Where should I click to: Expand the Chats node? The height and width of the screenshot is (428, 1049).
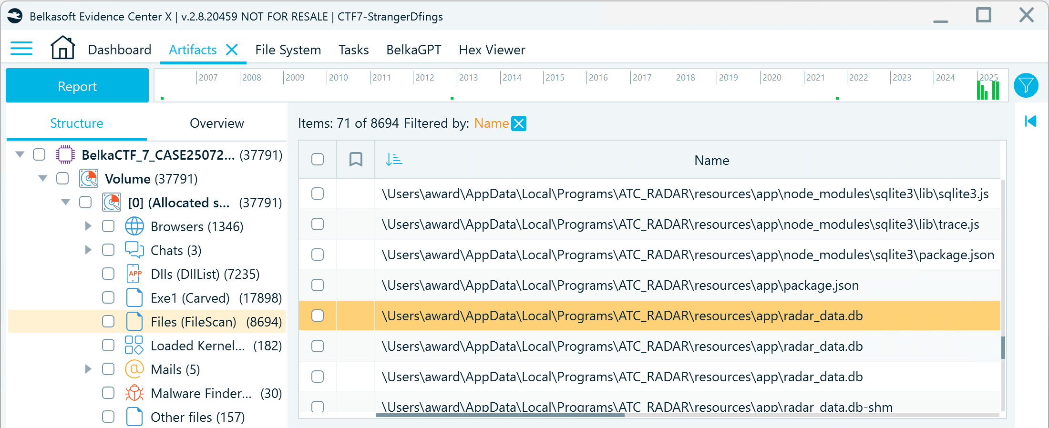click(x=88, y=250)
